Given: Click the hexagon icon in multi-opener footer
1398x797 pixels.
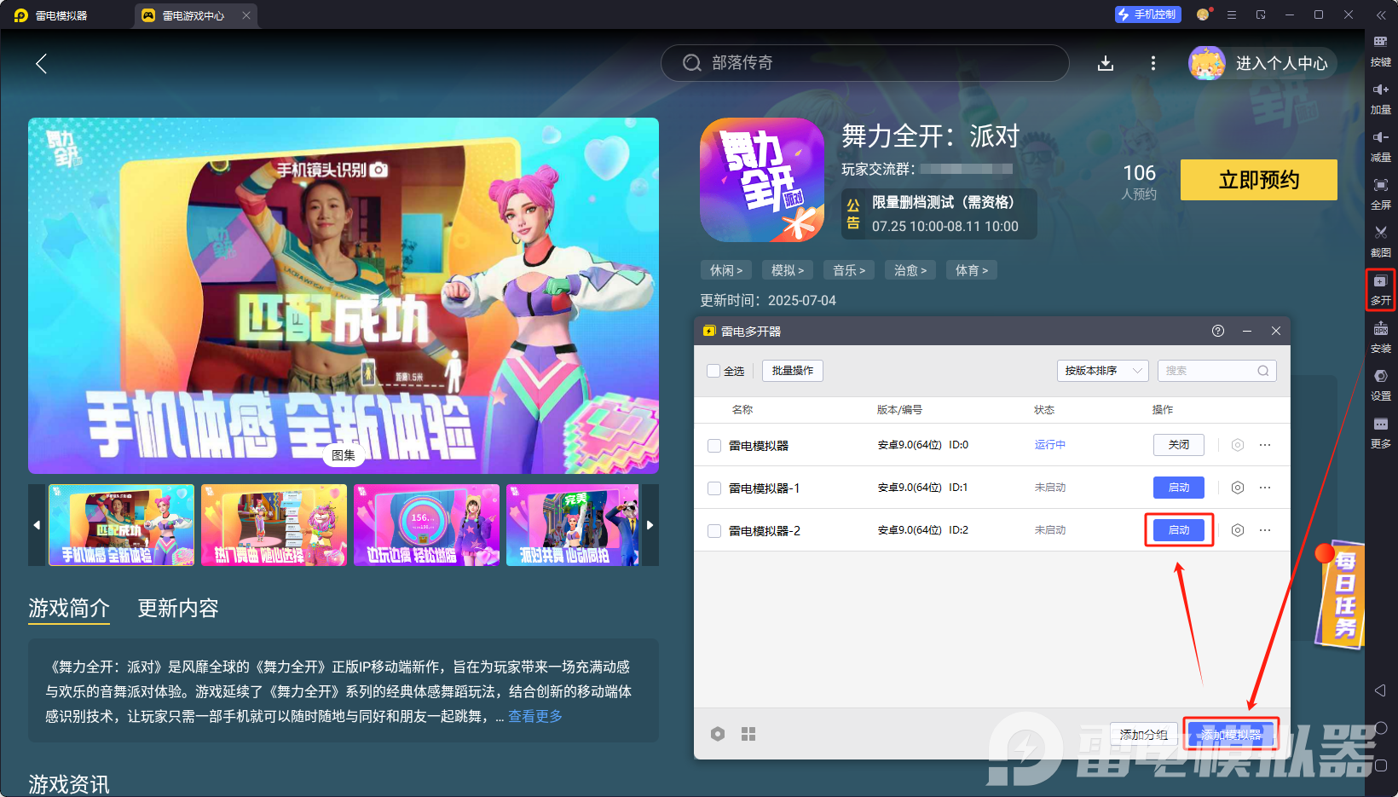Looking at the screenshot, I should point(718,734).
